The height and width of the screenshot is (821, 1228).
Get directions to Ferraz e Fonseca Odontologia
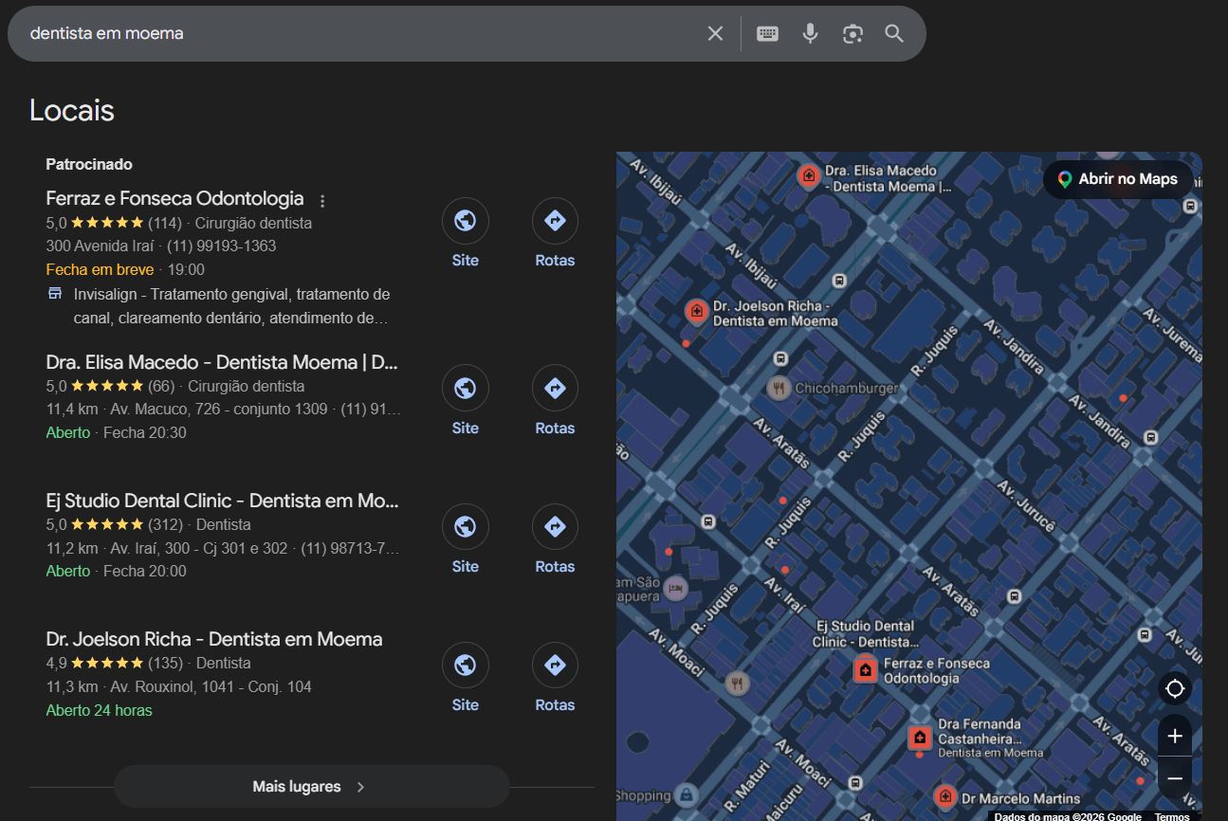555,221
